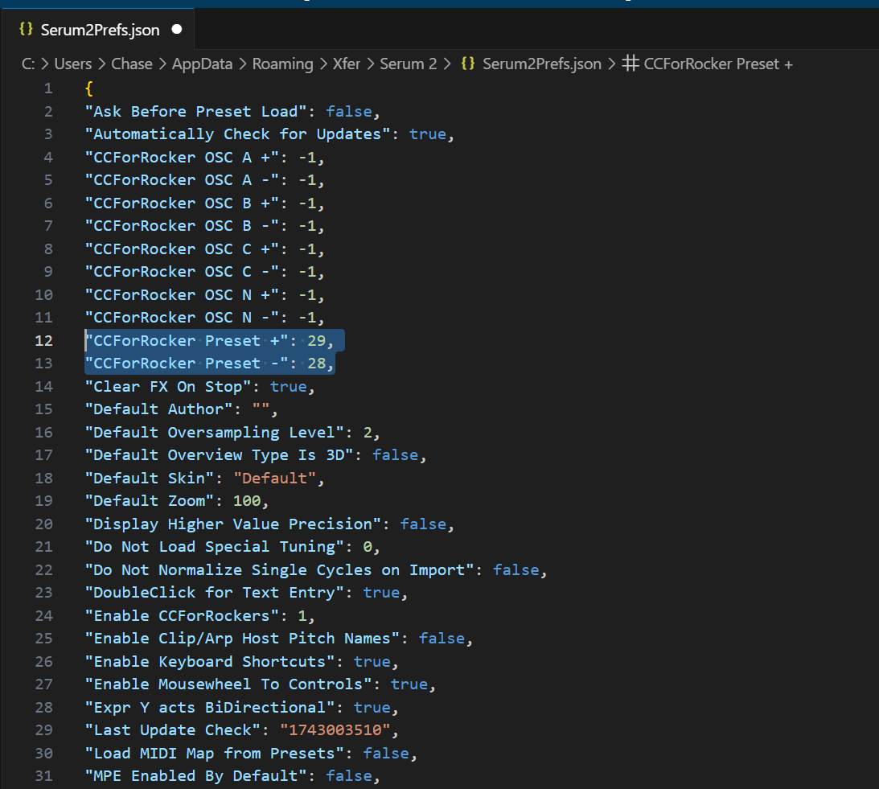Click the "Default Overview Type Is 3D" key
Image resolution: width=879 pixels, height=789 pixels.
coord(219,454)
